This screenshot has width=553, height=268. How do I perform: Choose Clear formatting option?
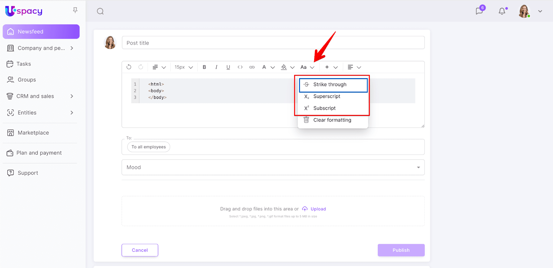[x=332, y=120]
